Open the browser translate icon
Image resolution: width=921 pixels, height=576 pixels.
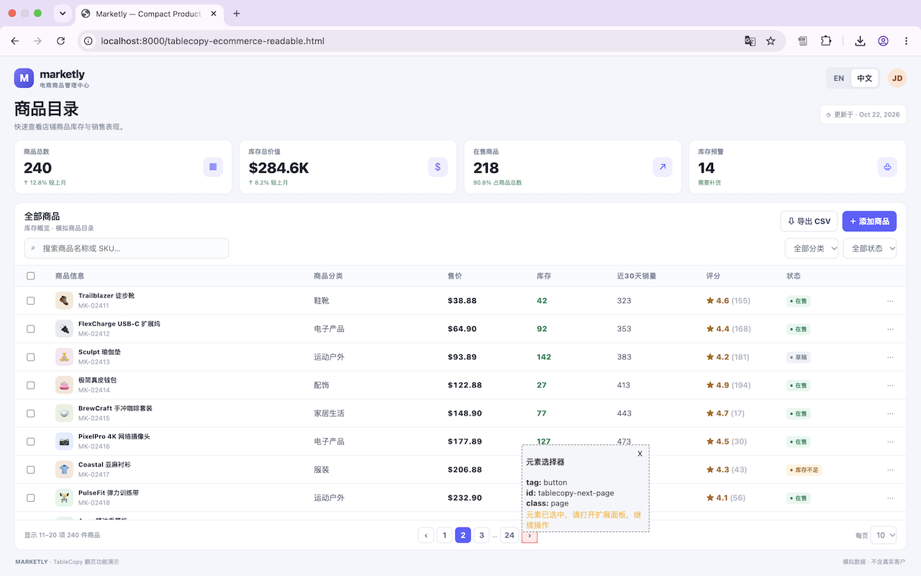point(750,41)
